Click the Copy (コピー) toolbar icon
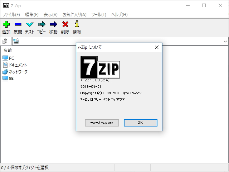 (42, 24)
